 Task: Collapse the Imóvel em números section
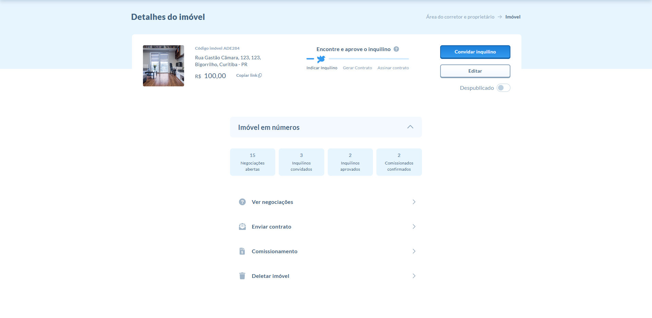pos(410,127)
